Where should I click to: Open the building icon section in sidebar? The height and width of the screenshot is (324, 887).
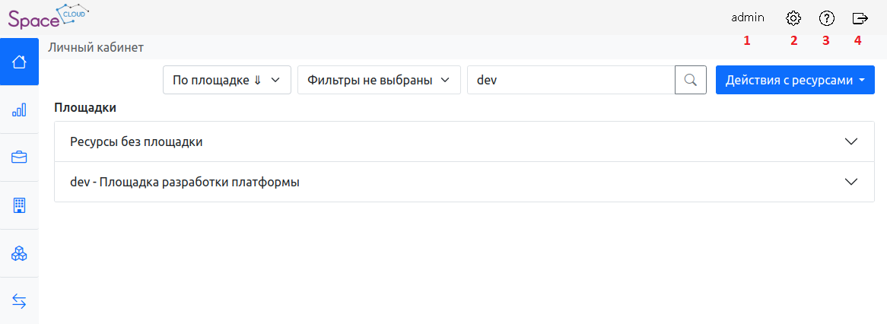coord(19,205)
